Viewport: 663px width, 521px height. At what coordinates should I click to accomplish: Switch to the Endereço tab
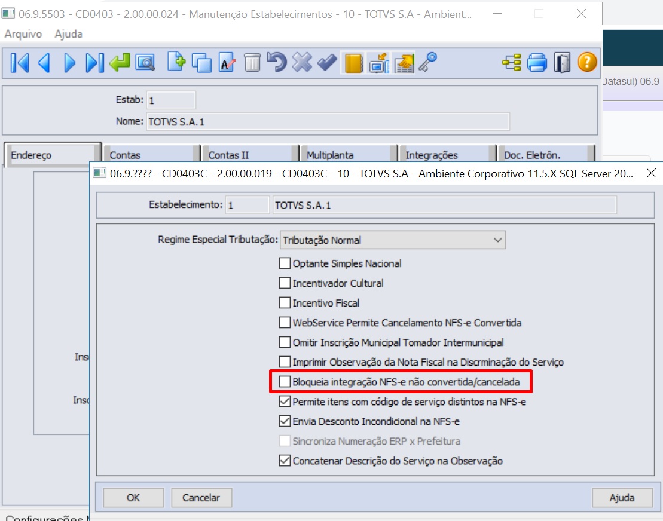coord(53,155)
